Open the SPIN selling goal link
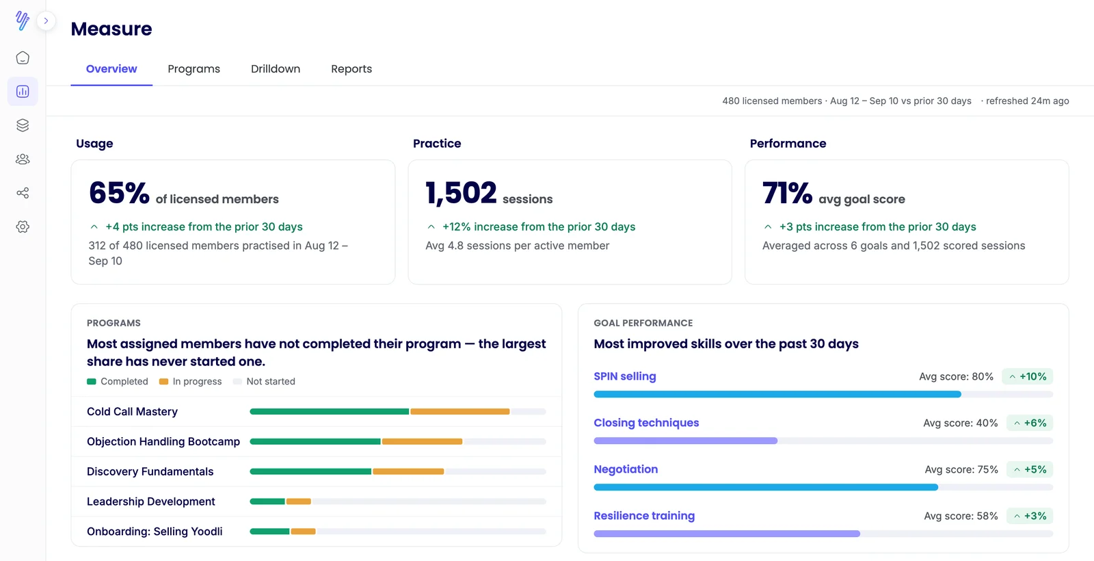The height and width of the screenshot is (561, 1094). coord(625,376)
